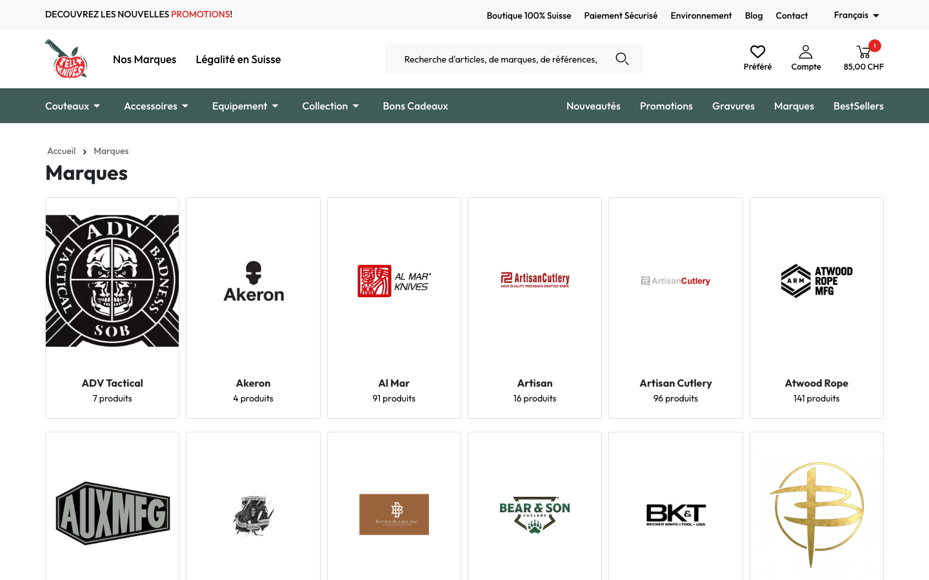The height and width of the screenshot is (580, 929).
Task: Click the Artisan brand name
Action: pyautogui.click(x=535, y=383)
